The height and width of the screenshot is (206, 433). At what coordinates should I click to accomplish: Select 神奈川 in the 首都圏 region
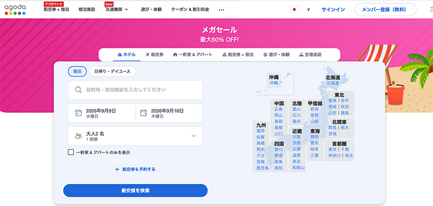(334, 156)
